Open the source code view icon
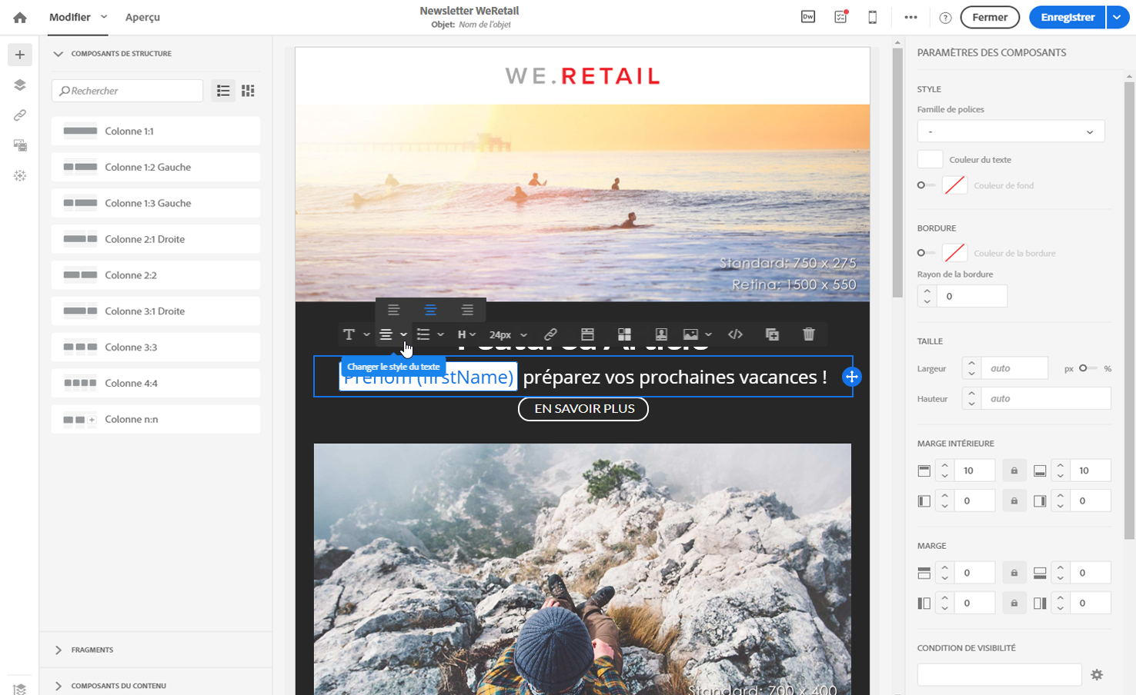 735,334
